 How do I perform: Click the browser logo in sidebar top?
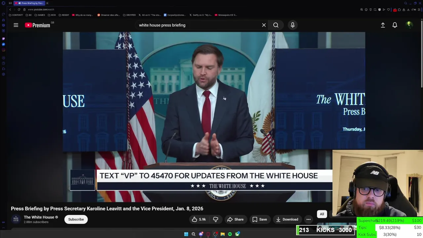[x=3, y=3]
